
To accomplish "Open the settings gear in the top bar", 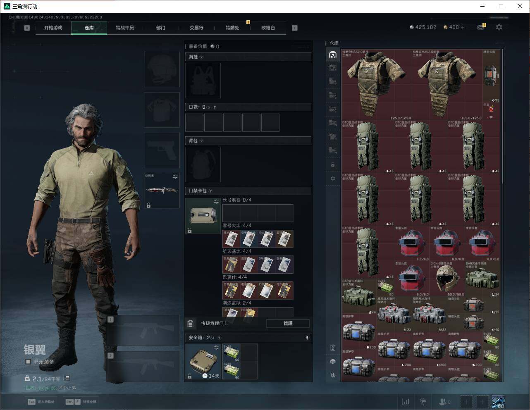I will pos(499,27).
